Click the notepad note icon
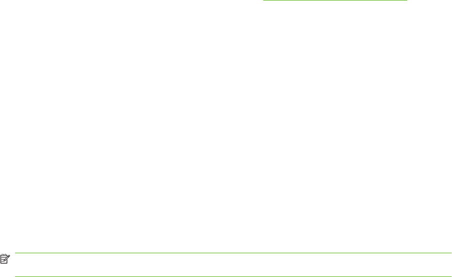 point(5,259)
